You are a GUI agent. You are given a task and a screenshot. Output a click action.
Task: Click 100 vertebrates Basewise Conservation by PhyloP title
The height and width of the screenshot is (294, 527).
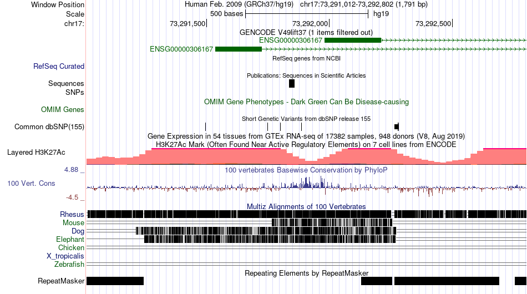tap(306, 170)
